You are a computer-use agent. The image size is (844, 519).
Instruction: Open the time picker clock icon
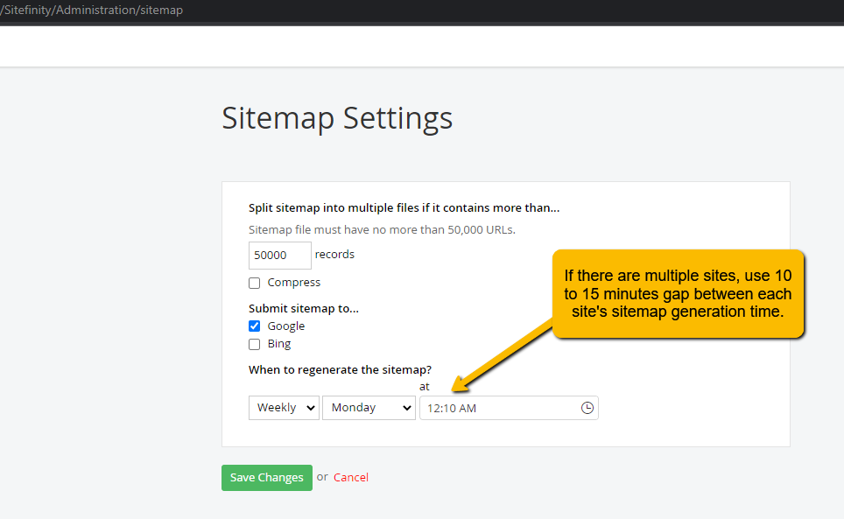587,408
